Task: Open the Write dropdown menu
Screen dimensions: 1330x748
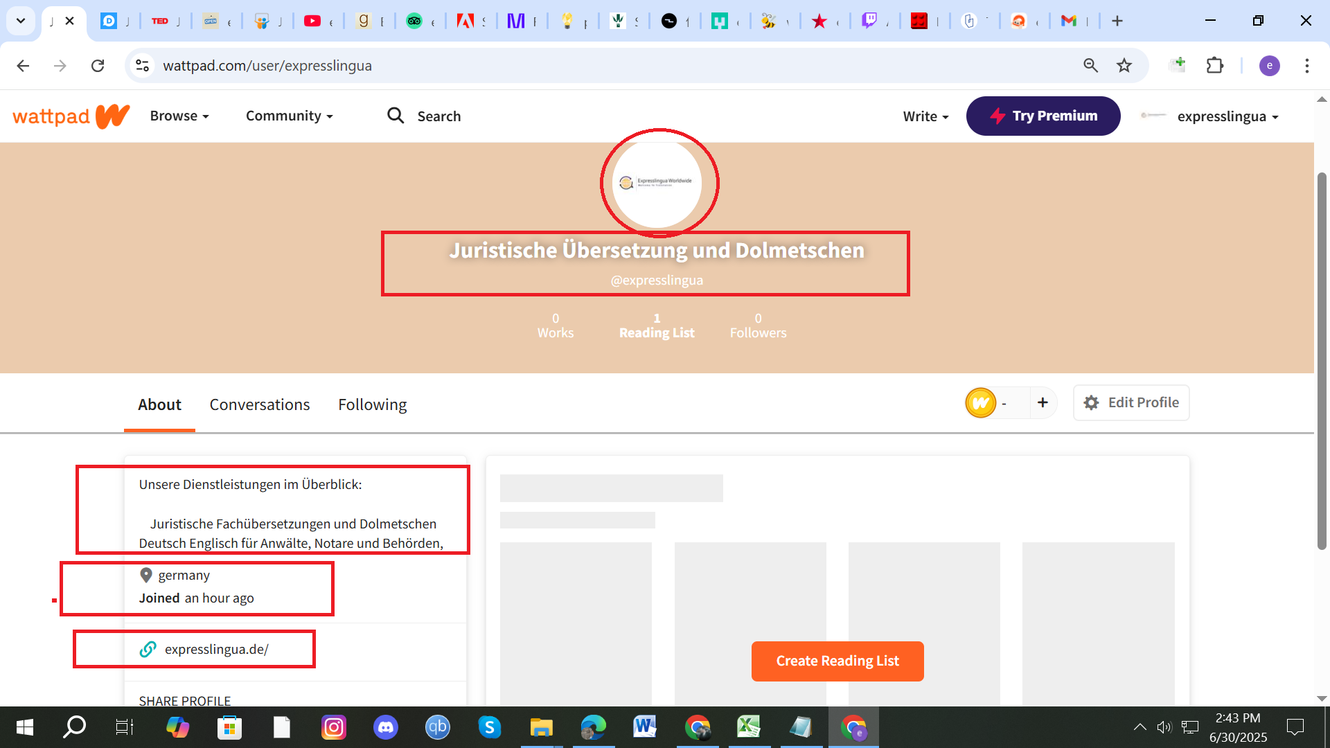Action: pyautogui.click(x=925, y=116)
